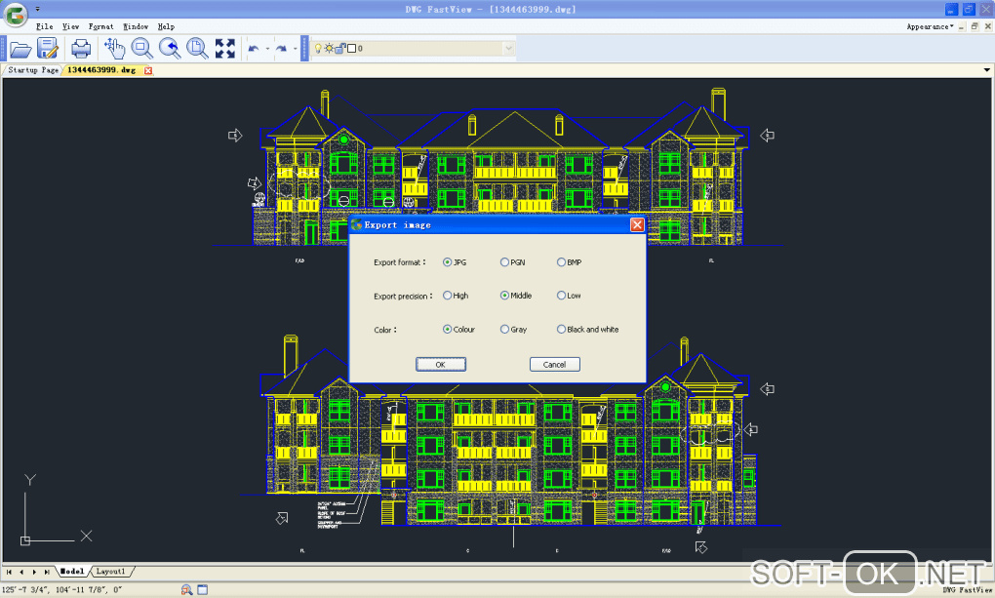The height and width of the screenshot is (598, 995).
Task: Restore down the inner document window
Action: (975, 26)
